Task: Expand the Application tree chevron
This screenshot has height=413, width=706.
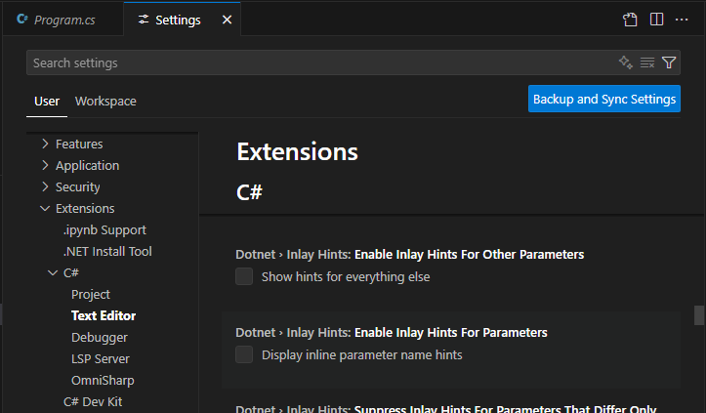Action: tap(45, 165)
